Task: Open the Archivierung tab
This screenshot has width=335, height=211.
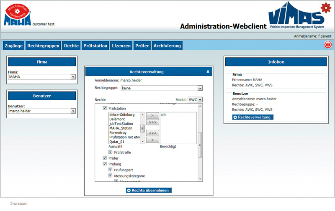Action: [x=167, y=46]
